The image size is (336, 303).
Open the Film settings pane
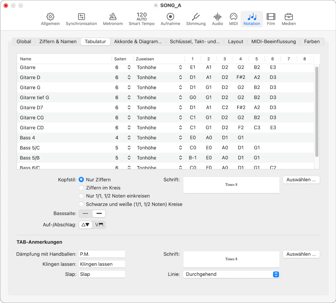point(271,19)
